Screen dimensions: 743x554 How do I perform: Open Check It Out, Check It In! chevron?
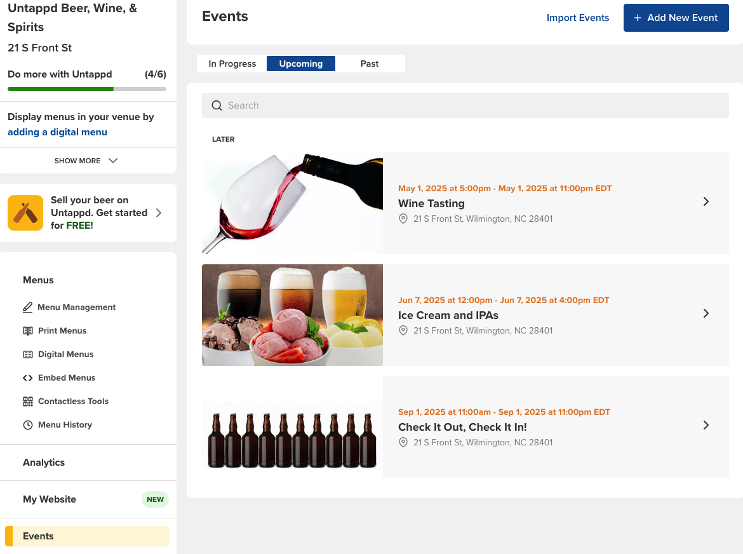[706, 425]
